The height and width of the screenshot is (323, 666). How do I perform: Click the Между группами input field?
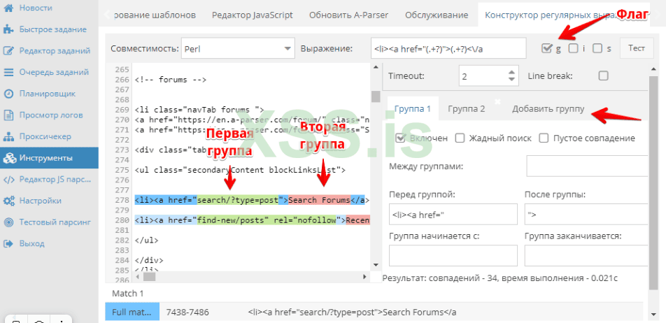click(x=588, y=166)
